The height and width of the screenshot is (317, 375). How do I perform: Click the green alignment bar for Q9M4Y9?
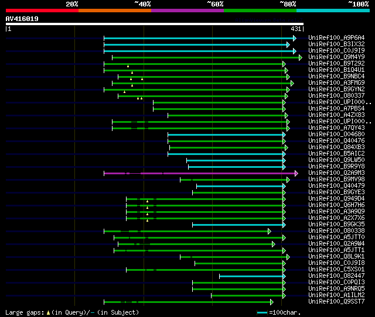206,57
